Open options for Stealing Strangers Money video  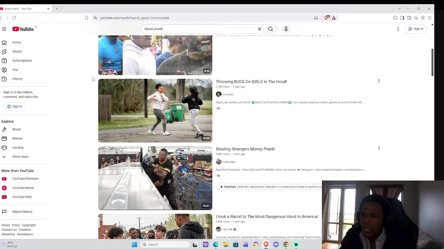click(379, 148)
